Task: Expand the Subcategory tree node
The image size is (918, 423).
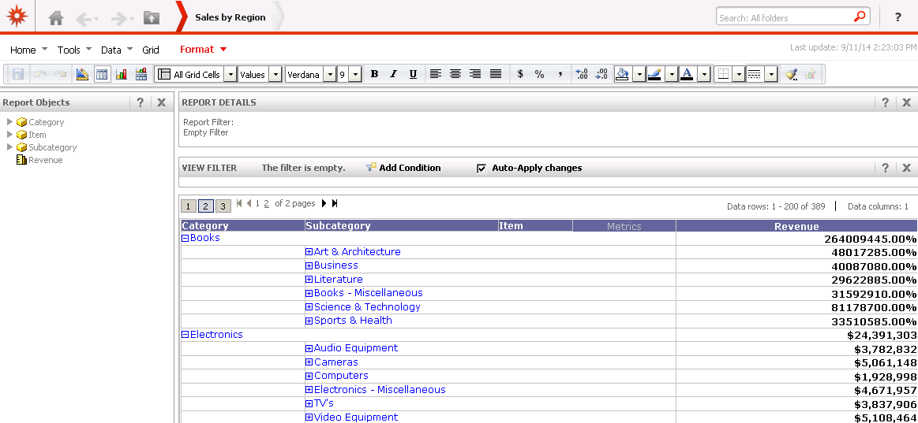Action: coord(10,147)
